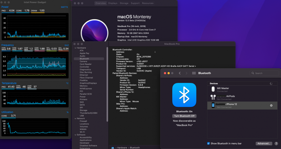Click the Turn Bluetooth Off button
Viewport: 281px width, 149px height.
184,116
